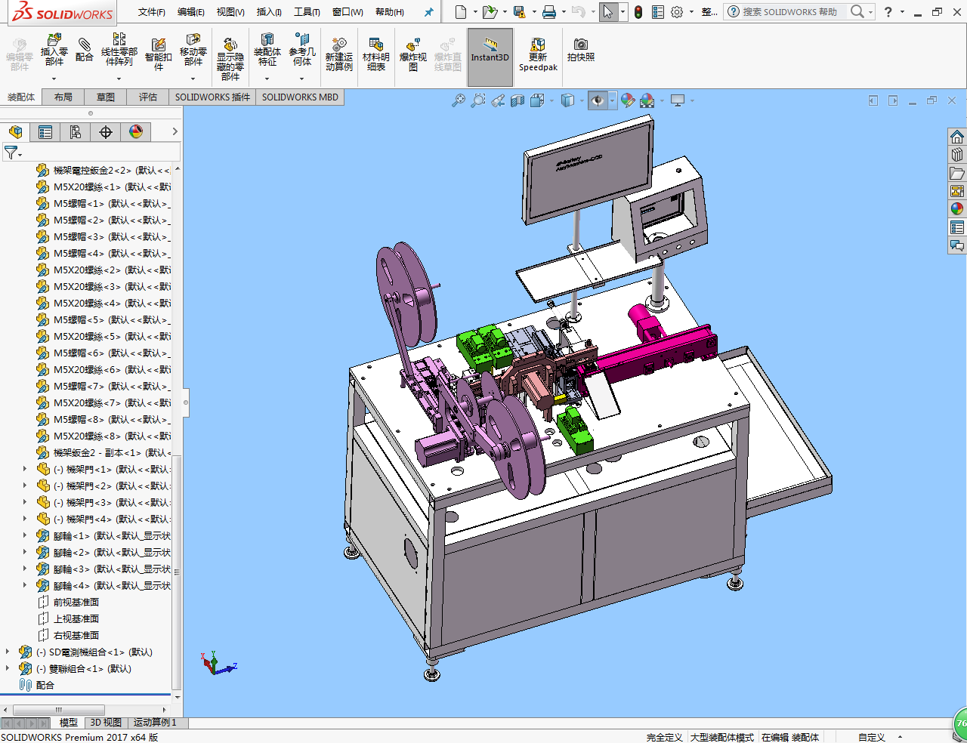The height and width of the screenshot is (743, 967).
Task: Take a snapshot with 拍快照
Action: click(581, 50)
